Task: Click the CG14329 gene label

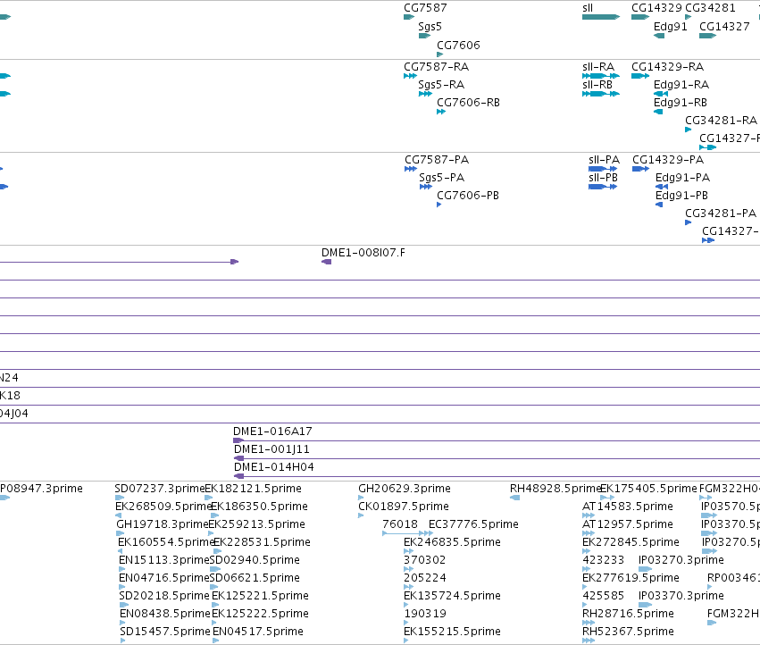Action: (656, 8)
